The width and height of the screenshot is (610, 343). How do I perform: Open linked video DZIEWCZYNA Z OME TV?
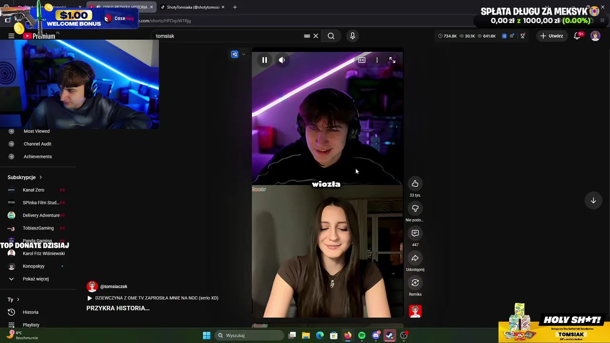tap(152, 298)
